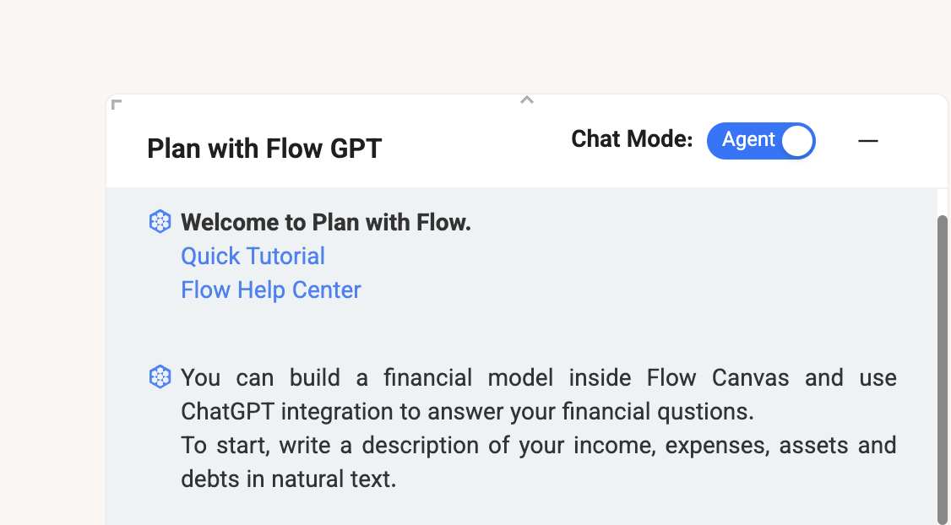Image resolution: width=951 pixels, height=525 pixels.
Task: Click the empty canvas area above the chat panel
Action: (x=475, y=46)
